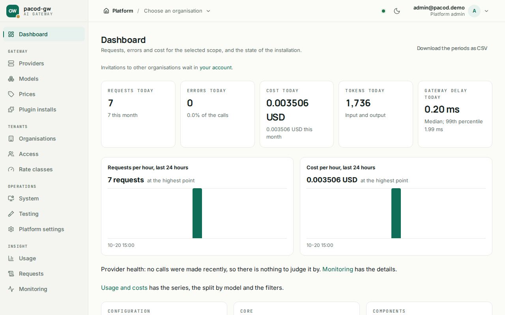
Task: Click the System monitor icon
Action: pos(11,198)
